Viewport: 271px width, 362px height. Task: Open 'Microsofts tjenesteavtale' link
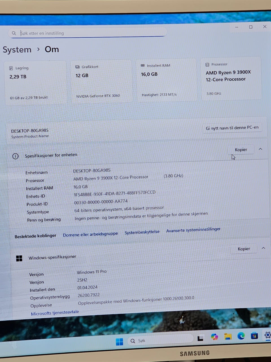pyautogui.click(x=55, y=313)
